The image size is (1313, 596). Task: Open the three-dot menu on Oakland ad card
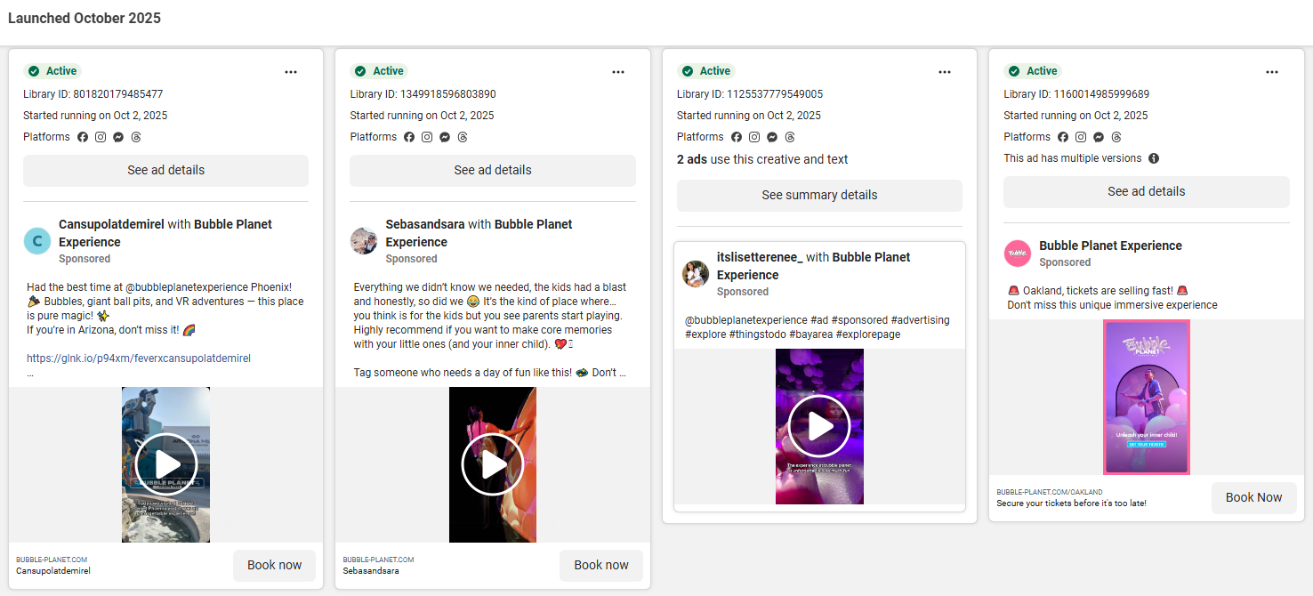pyautogui.click(x=1272, y=72)
